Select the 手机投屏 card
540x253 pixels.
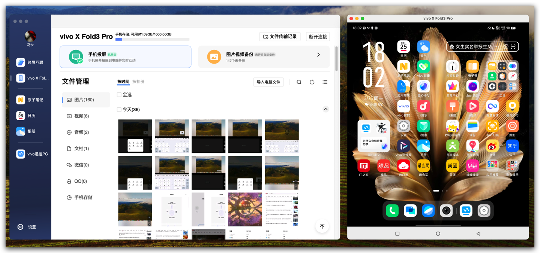pyautogui.click(x=125, y=57)
